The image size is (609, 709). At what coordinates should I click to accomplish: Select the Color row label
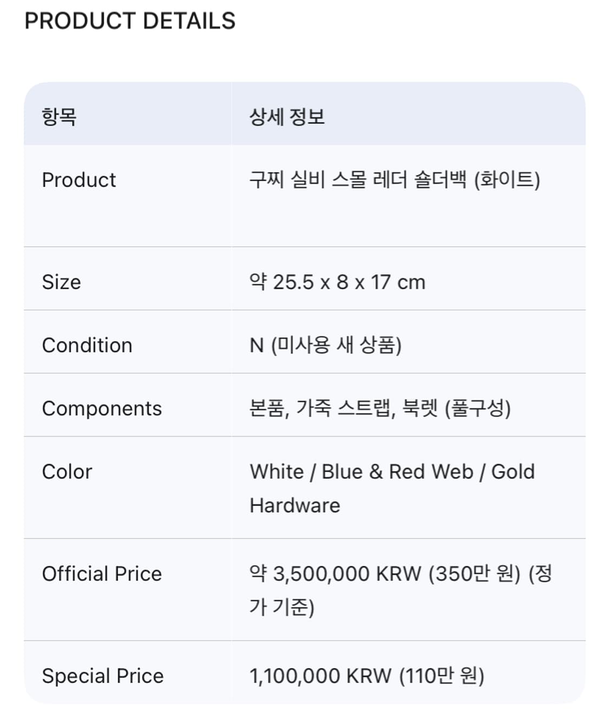click(67, 472)
